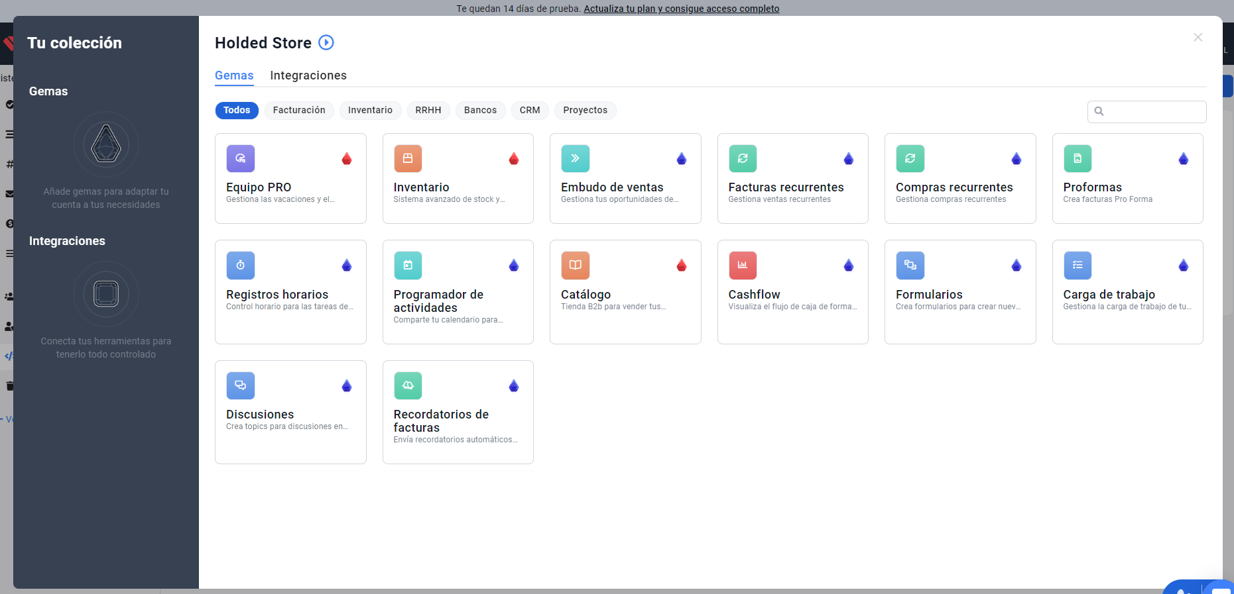Open the Recordatorios de facturas title
The width and height of the screenshot is (1234, 594).
tap(441, 421)
